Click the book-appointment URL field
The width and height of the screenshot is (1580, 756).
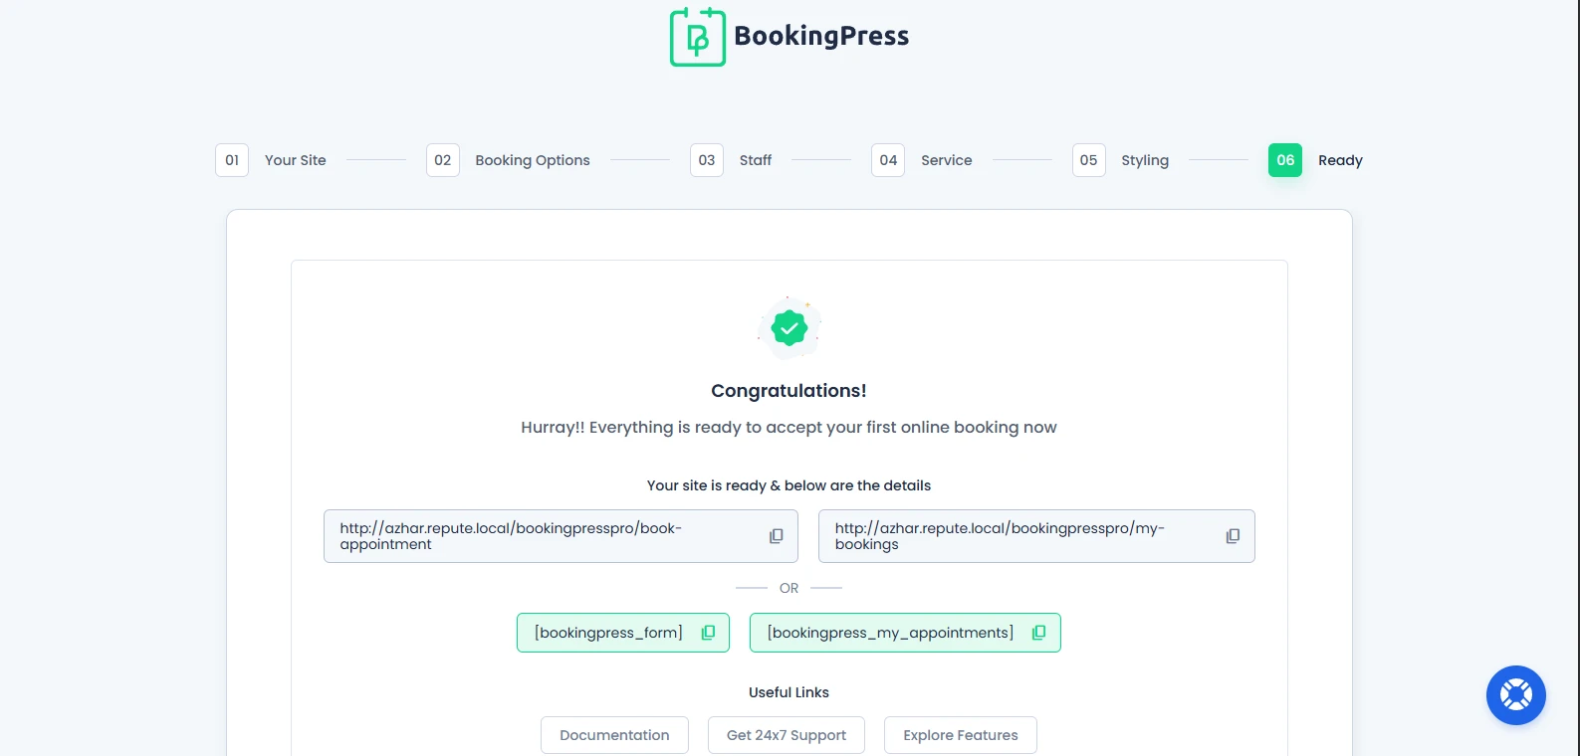[x=561, y=536]
